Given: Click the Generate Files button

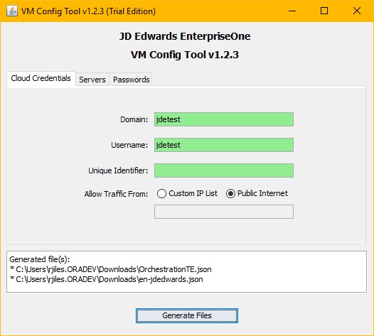Looking at the screenshot, I should click(187, 315).
